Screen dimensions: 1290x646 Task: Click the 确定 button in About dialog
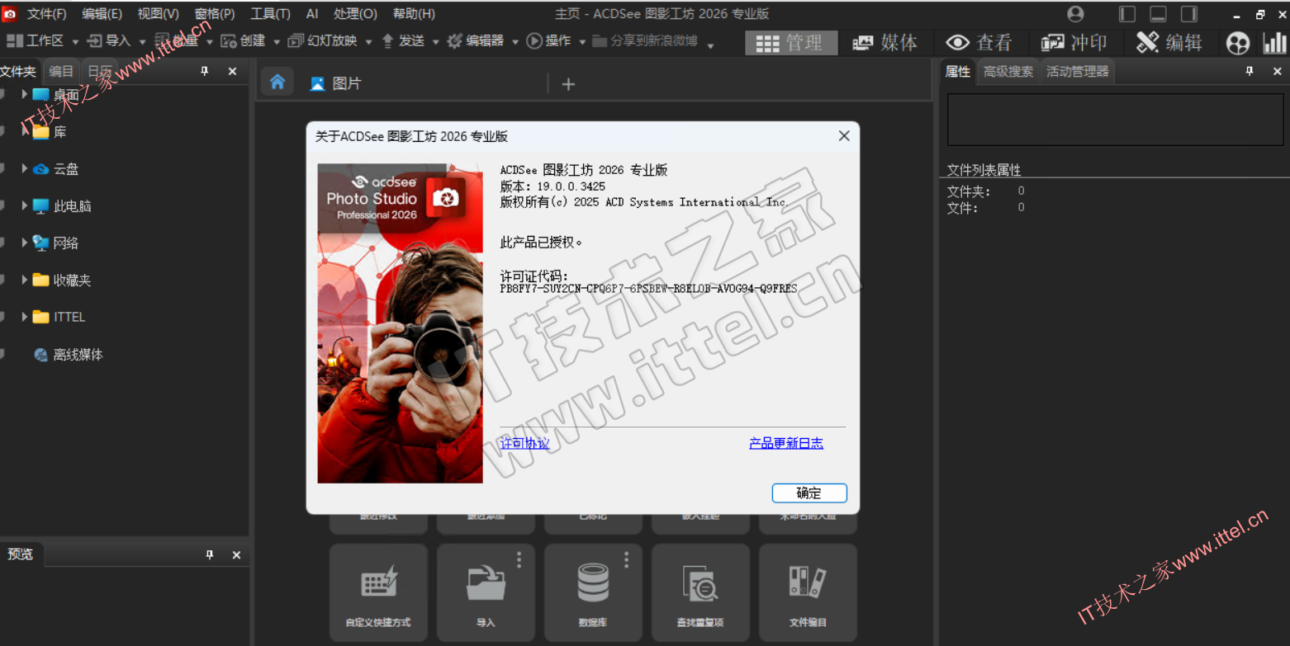[x=809, y=493]
